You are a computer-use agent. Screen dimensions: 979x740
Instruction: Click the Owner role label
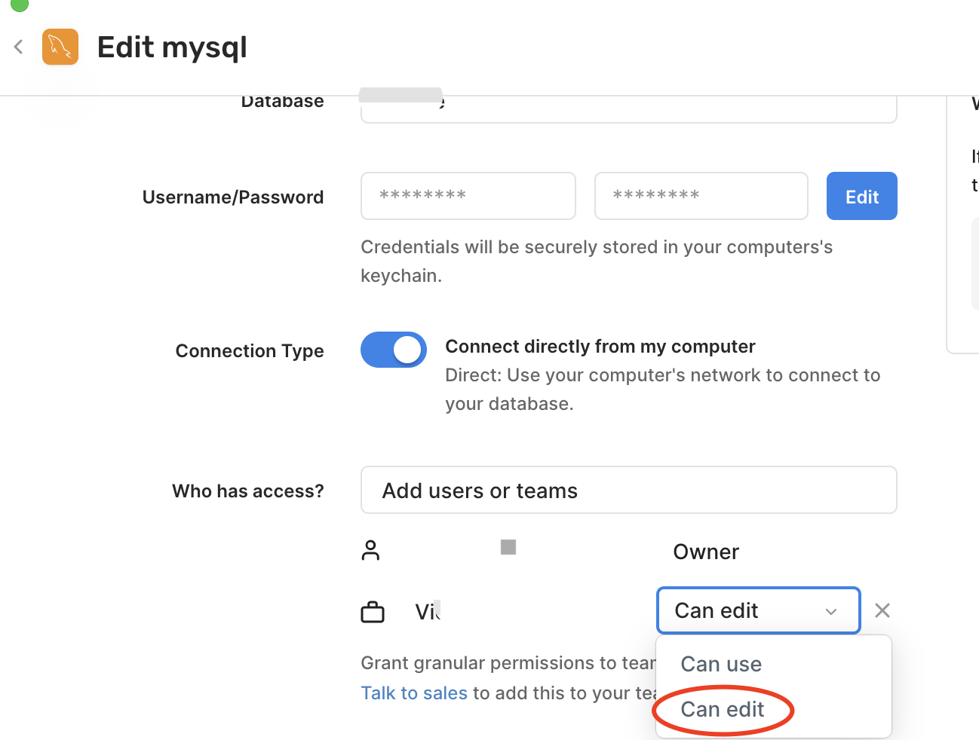point(706,552)
